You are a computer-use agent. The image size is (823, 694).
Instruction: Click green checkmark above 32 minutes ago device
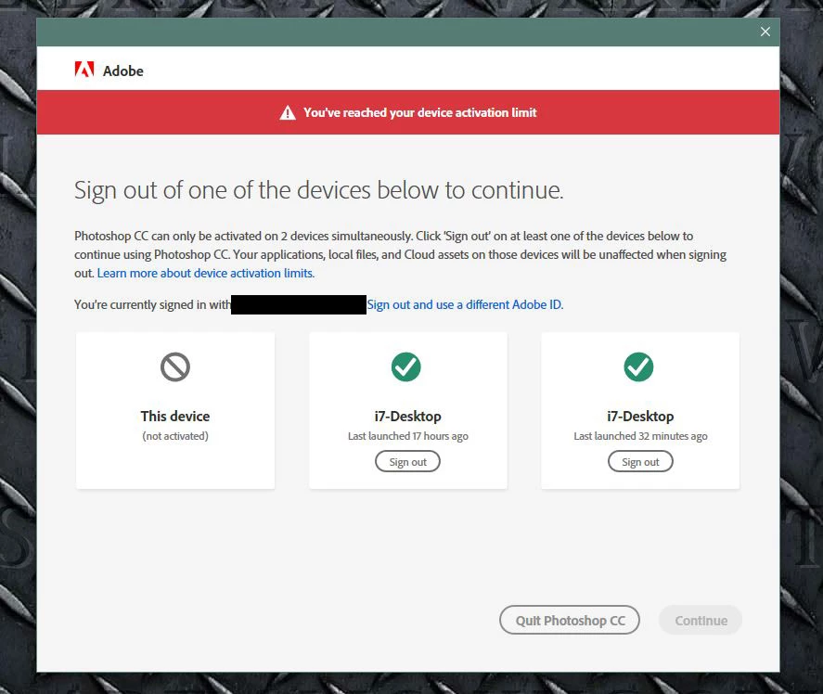tap(638, 366)
